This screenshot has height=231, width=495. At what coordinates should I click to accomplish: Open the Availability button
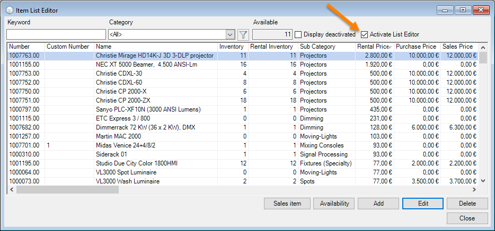pyautogui.click(x=334, y=204)
